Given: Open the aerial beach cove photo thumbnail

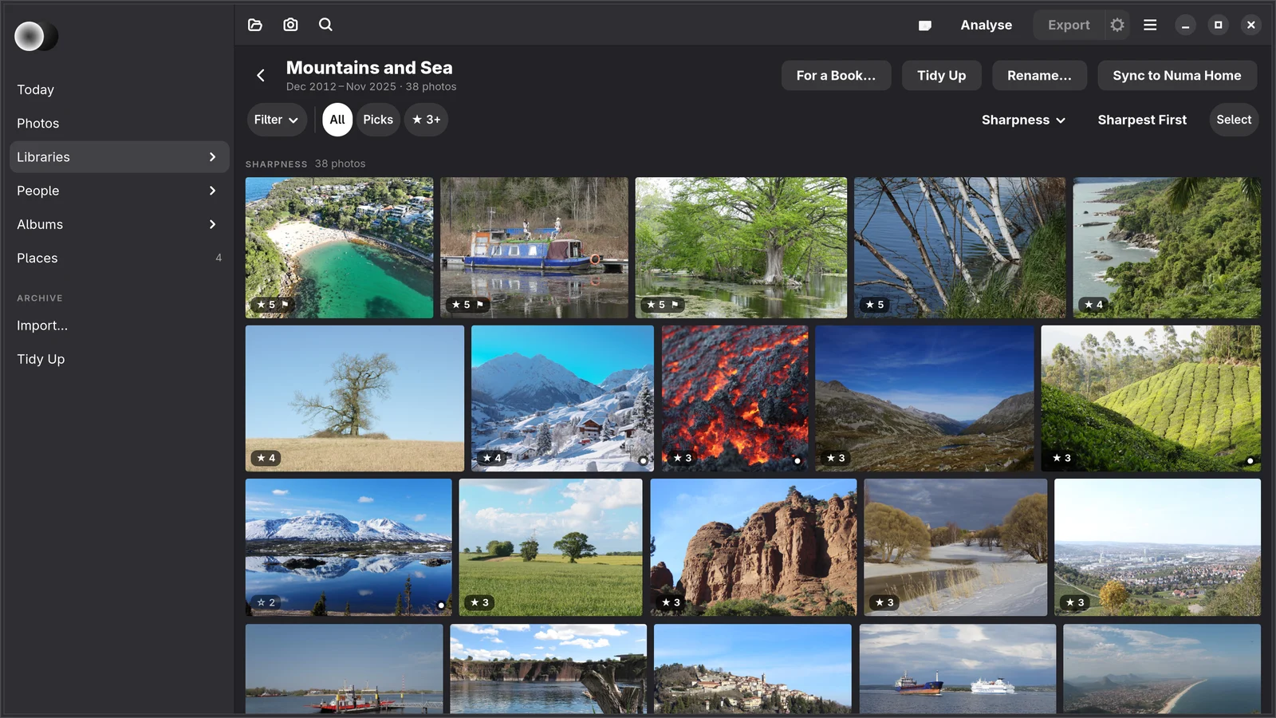Looking at the screenshot, I should 340,247.
